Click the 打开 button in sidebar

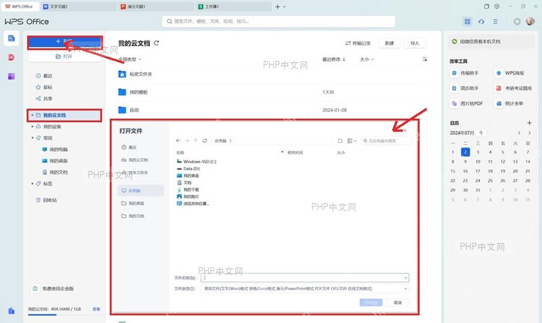click(x=64, y=56)
